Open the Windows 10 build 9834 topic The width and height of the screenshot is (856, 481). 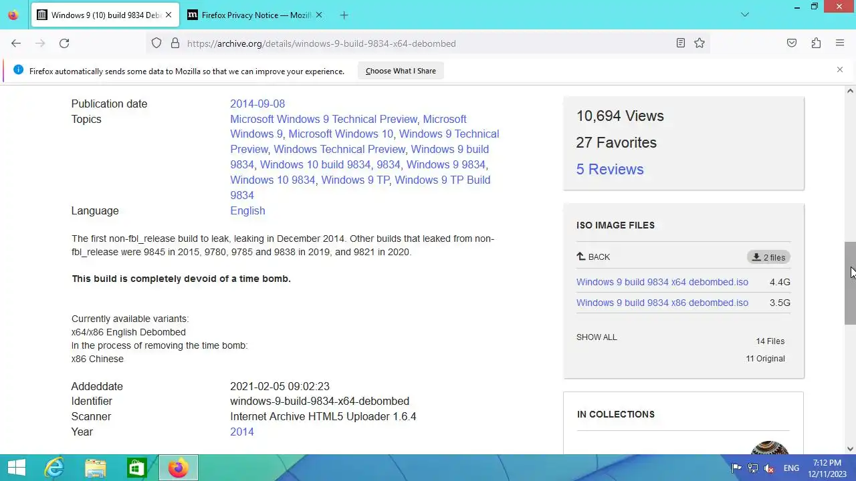pyautogui.click(x=315, y=164)
